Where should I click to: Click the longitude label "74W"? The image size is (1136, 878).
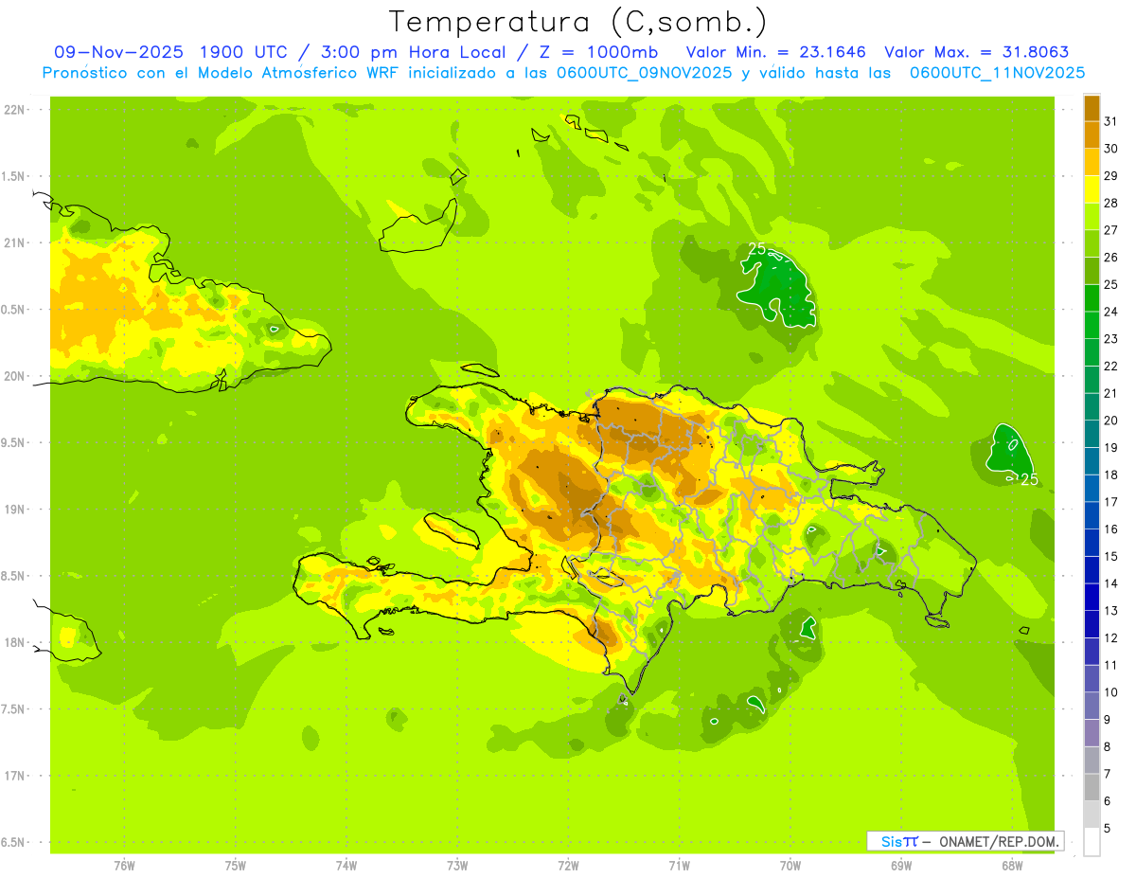pyautogui.click(x=346, y=865)
